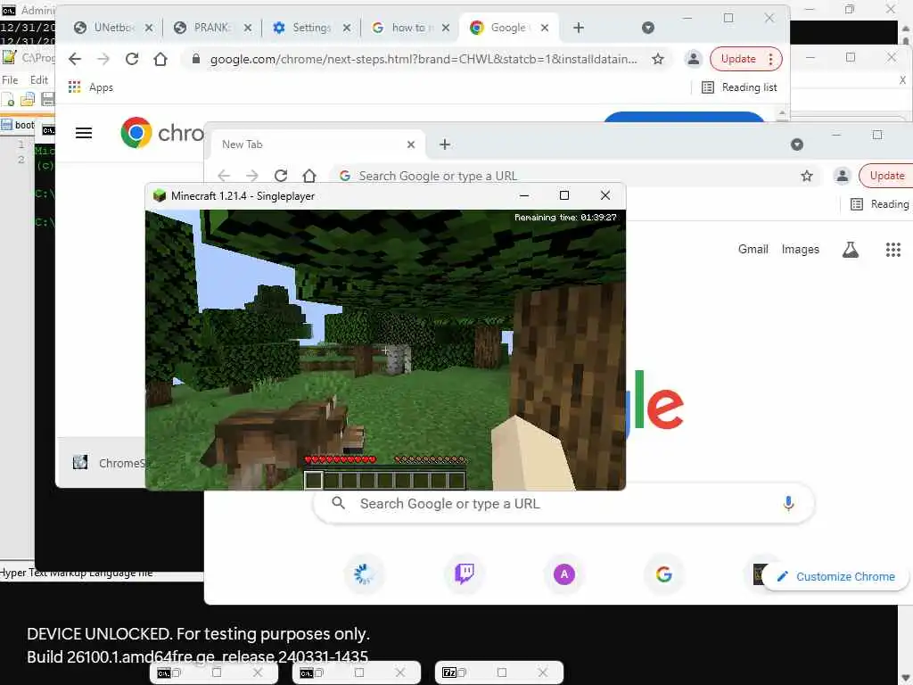Open tab search dropdown in front Chrome
The width and height of the screenshot is (913, 685).
pyautogui.click(x=797, y=144)
